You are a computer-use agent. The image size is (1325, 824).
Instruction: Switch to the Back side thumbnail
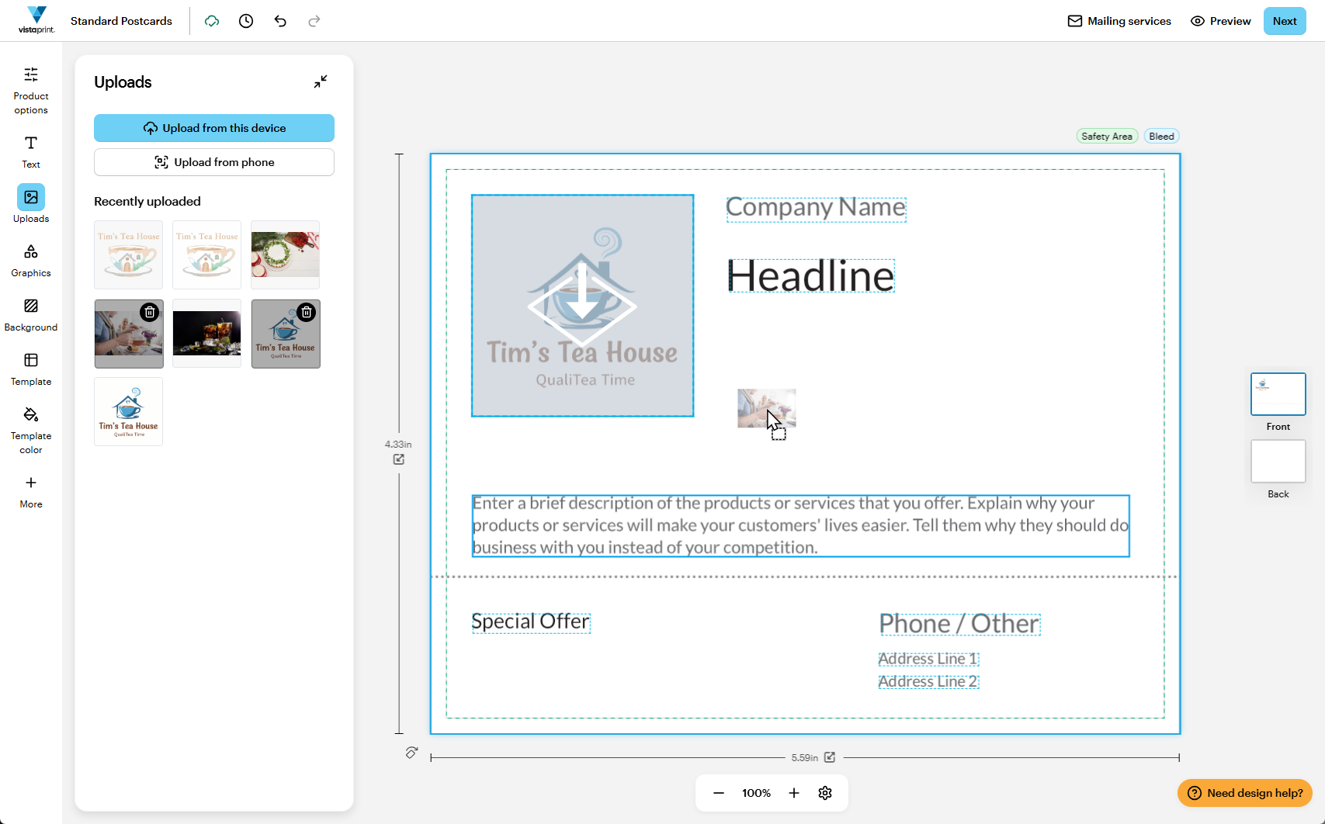pos(1278,461)
